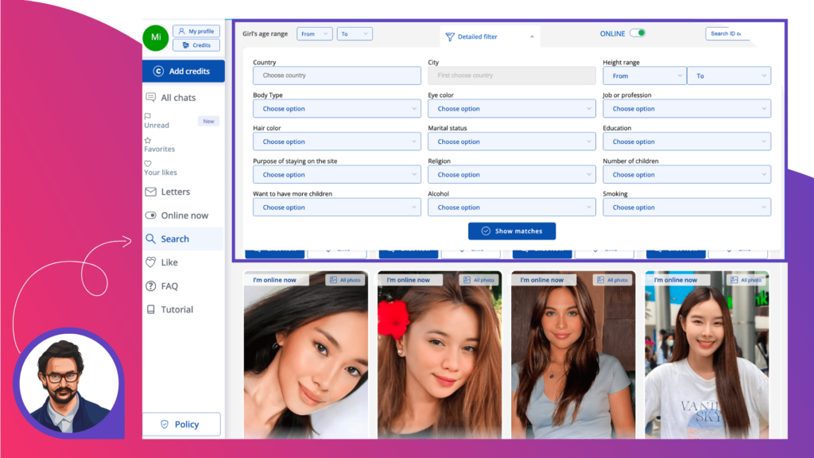Click the funnel icon on Detailed filter
Viewport: 814px width, 458px height.
[450, 37]
